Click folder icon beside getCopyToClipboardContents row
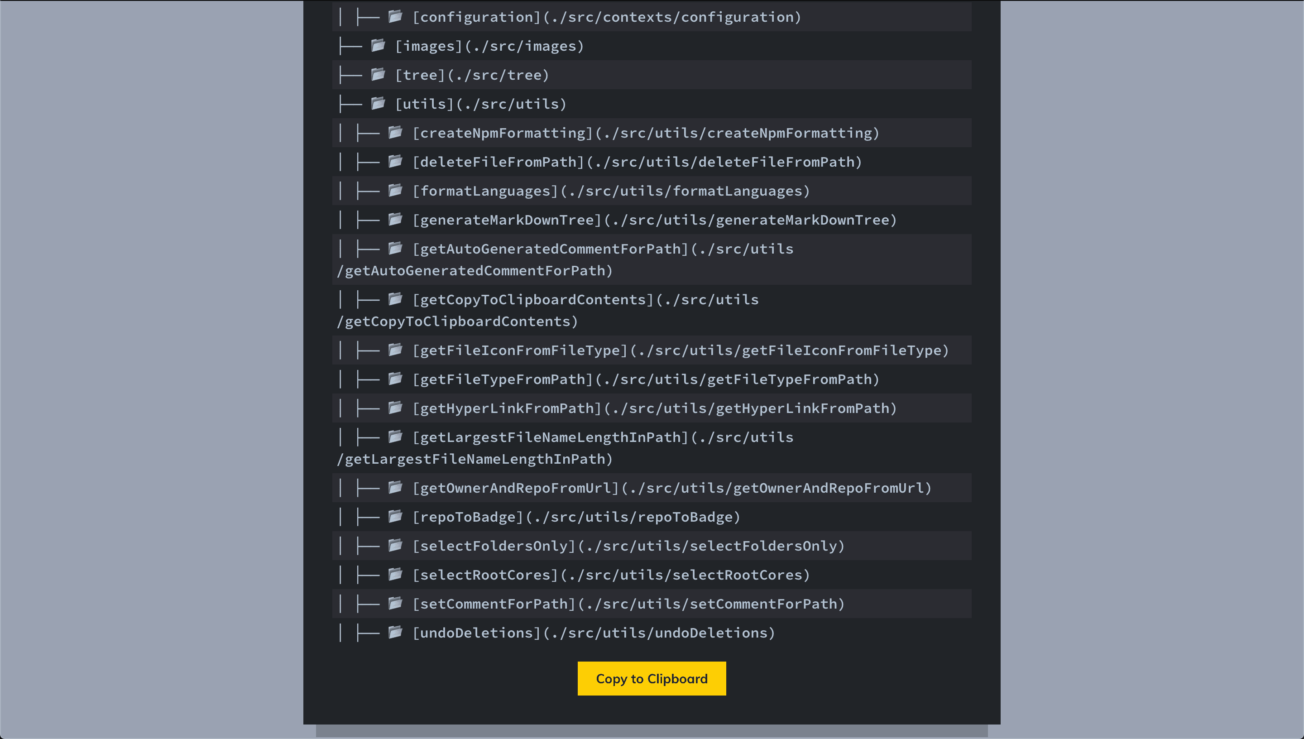Image resolution: width=1304 pixels, height=739 pixels. [395, 299]
